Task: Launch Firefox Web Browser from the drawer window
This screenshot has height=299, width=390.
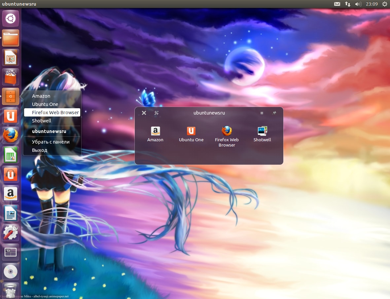Action: click(227, 136)
